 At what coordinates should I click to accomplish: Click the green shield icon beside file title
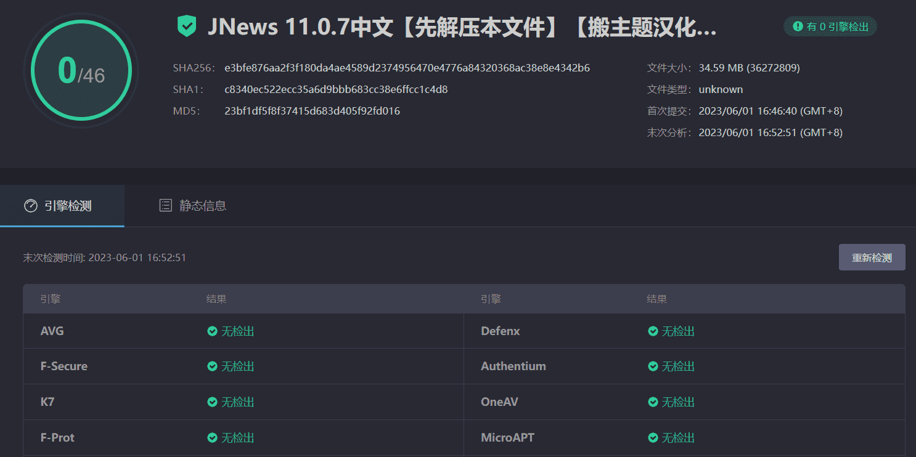tap(187, 26)
